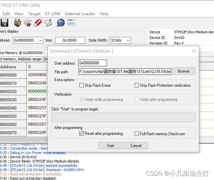The image size is (214, 180).
Task: Run Full chip erase eraser icon
Action: 38,23
